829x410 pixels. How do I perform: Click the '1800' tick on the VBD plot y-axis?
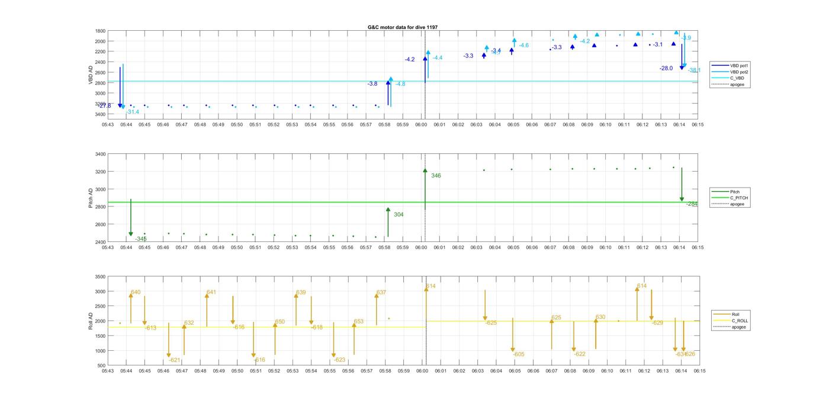click(x=100, y=31)
